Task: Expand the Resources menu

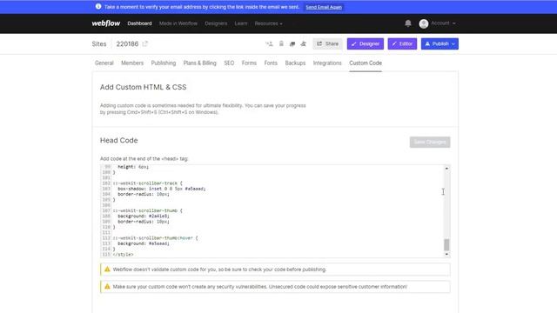Action: pyautogui.click(x=269, y=23)
